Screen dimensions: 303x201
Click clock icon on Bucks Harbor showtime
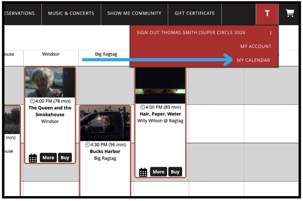[x=88, y=145]
